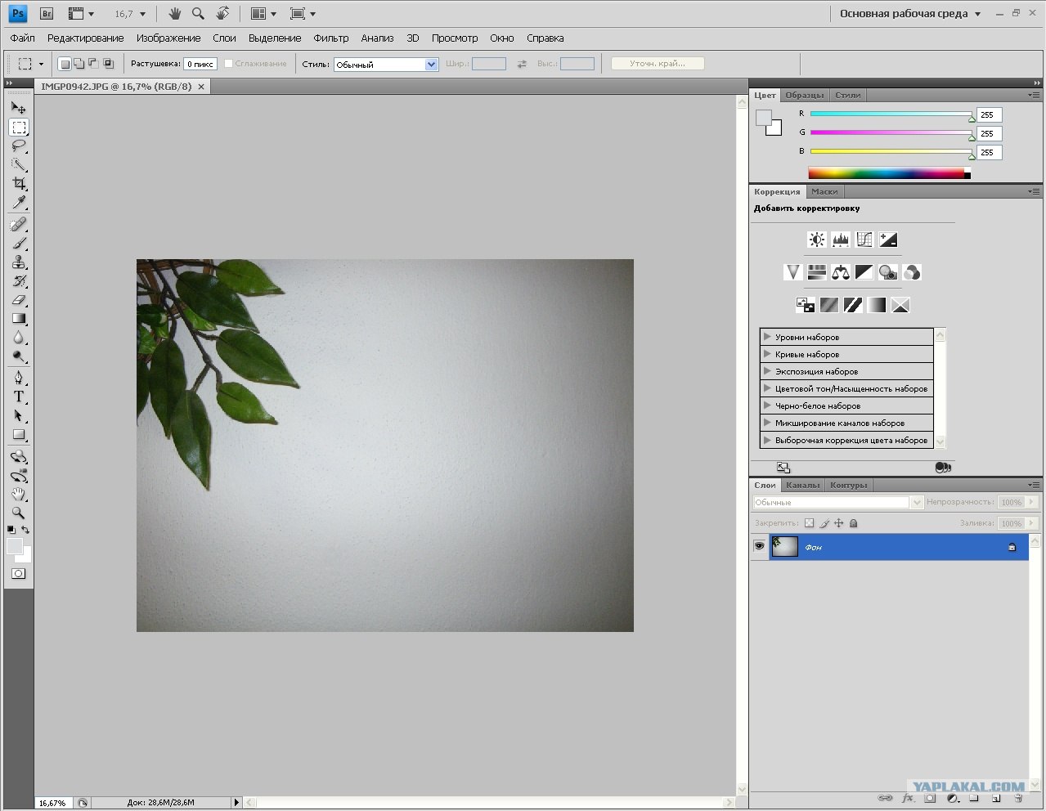Screen dimensions: 1046x811
Task: Select the Zoom tool in toolbox
Action: coord(18,513)
